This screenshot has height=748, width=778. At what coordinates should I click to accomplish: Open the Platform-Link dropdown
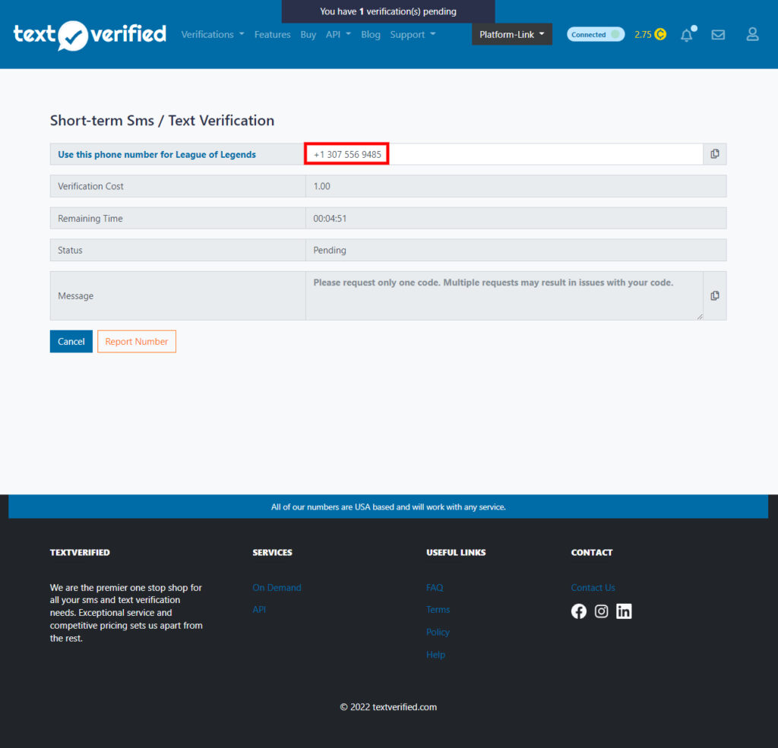coord(511,34)
